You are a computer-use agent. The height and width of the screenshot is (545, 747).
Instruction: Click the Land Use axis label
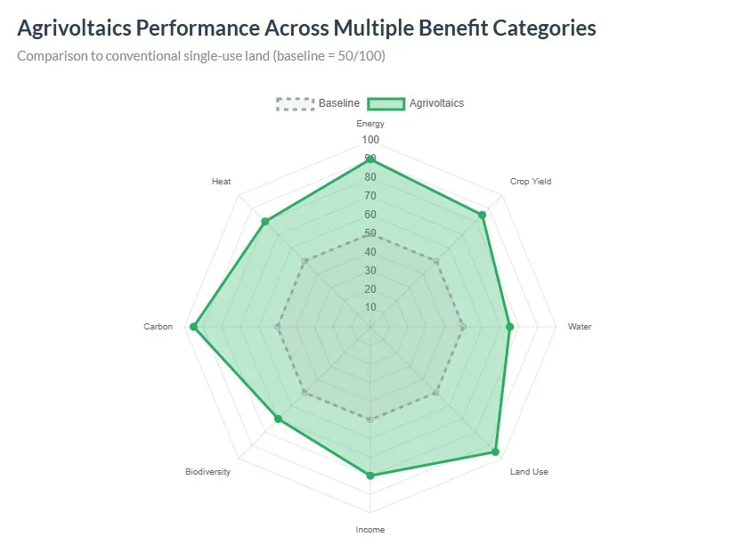pos(529,472)
